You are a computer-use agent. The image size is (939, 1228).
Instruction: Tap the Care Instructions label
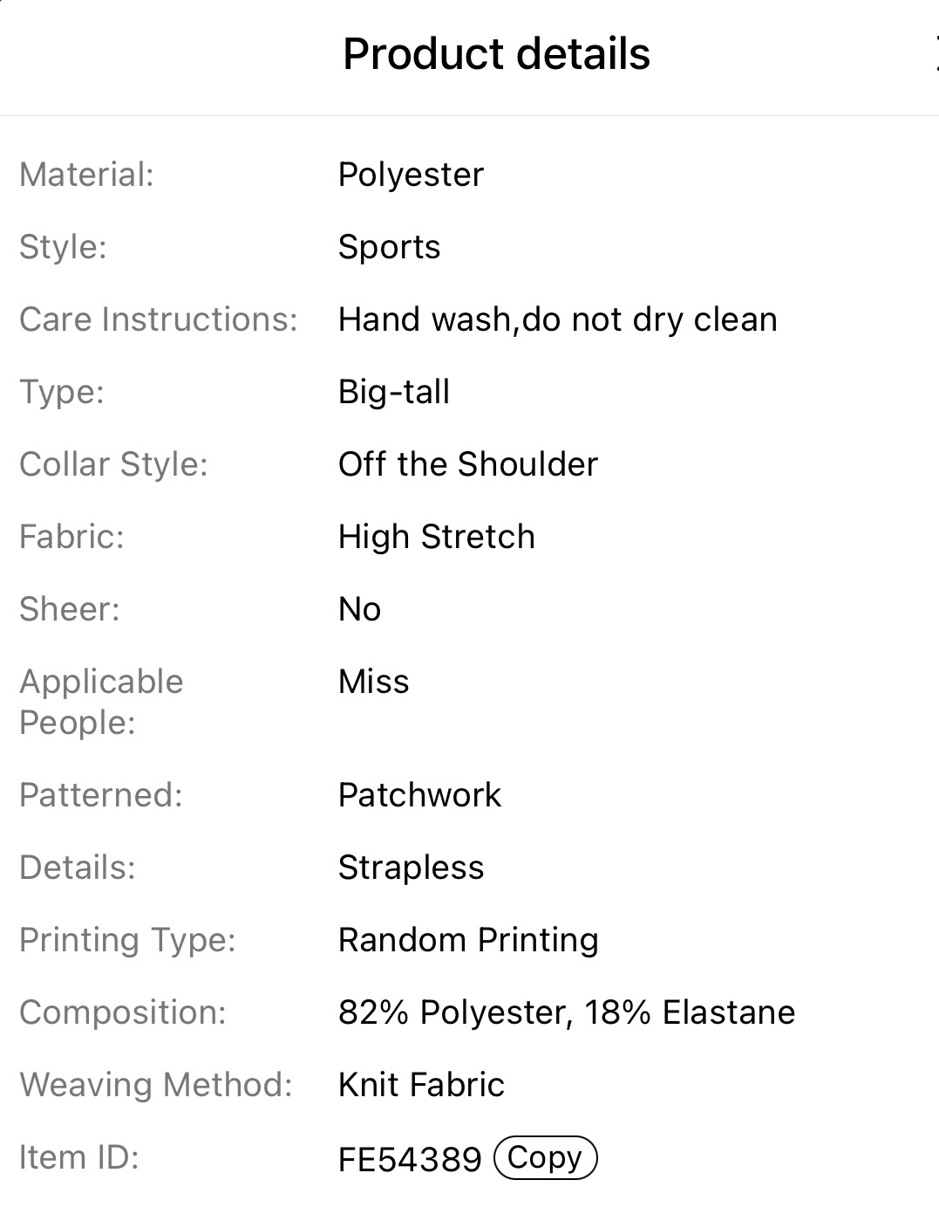[x=159, y=319]
